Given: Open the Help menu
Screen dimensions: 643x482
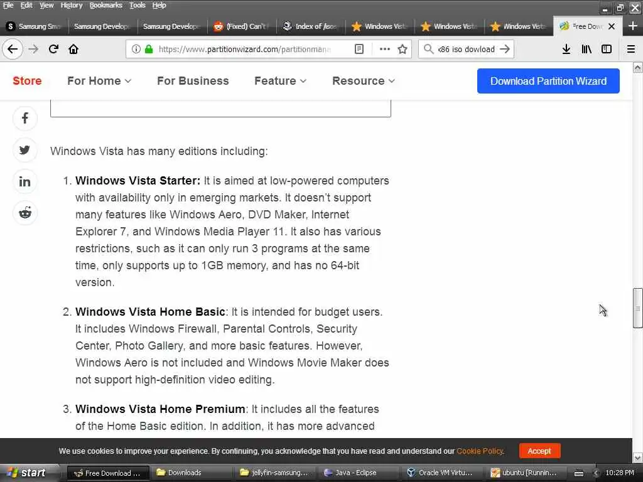Looking at the screenshot, I should click(x=159, y=5).
